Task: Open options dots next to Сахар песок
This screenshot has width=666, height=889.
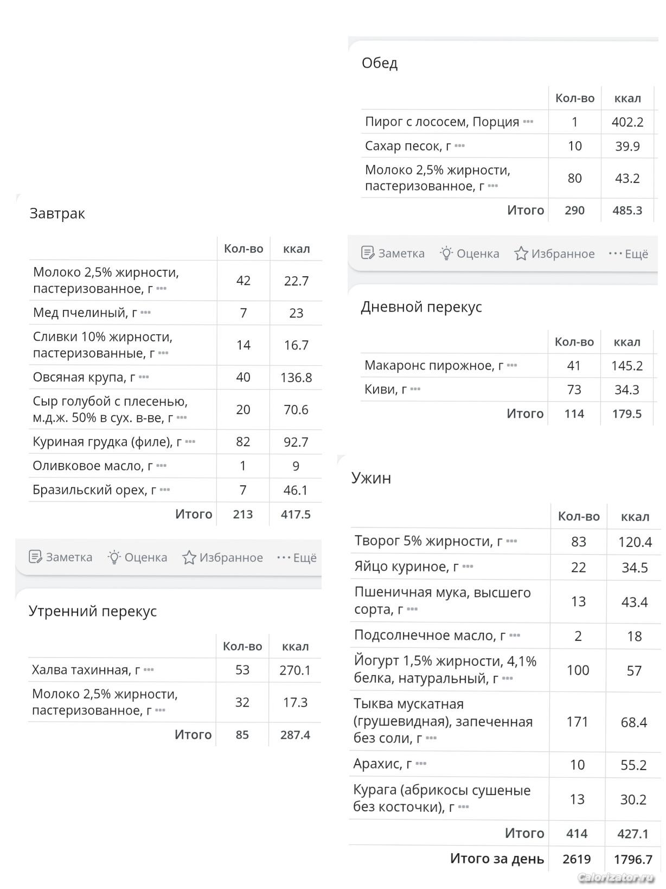Action: point(460,145)
